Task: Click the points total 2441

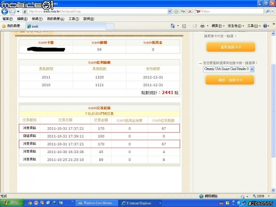Action: 168,92
